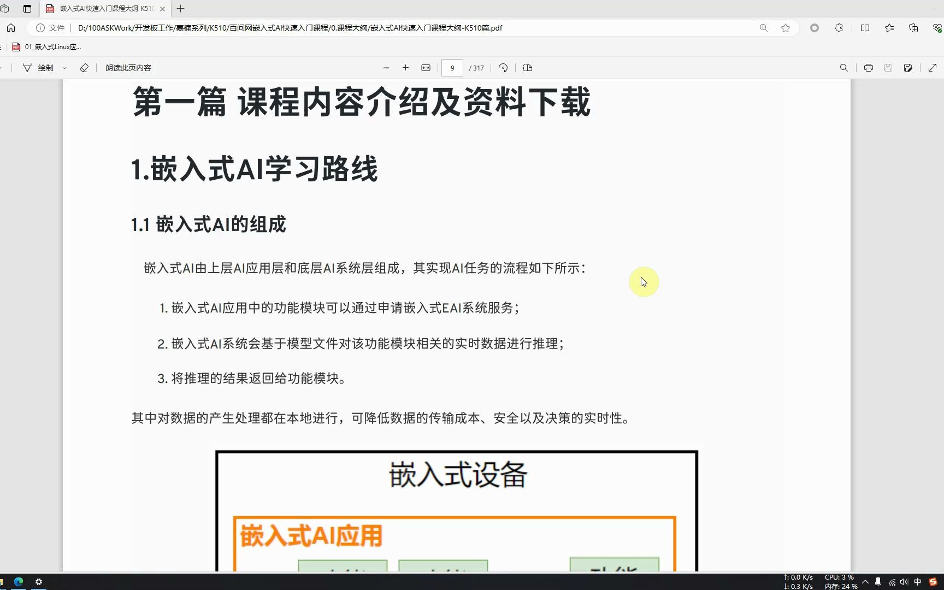The width and height of the screenshot is (944, 590).
Task: Open the Favorites list
Action: [889, 28]
